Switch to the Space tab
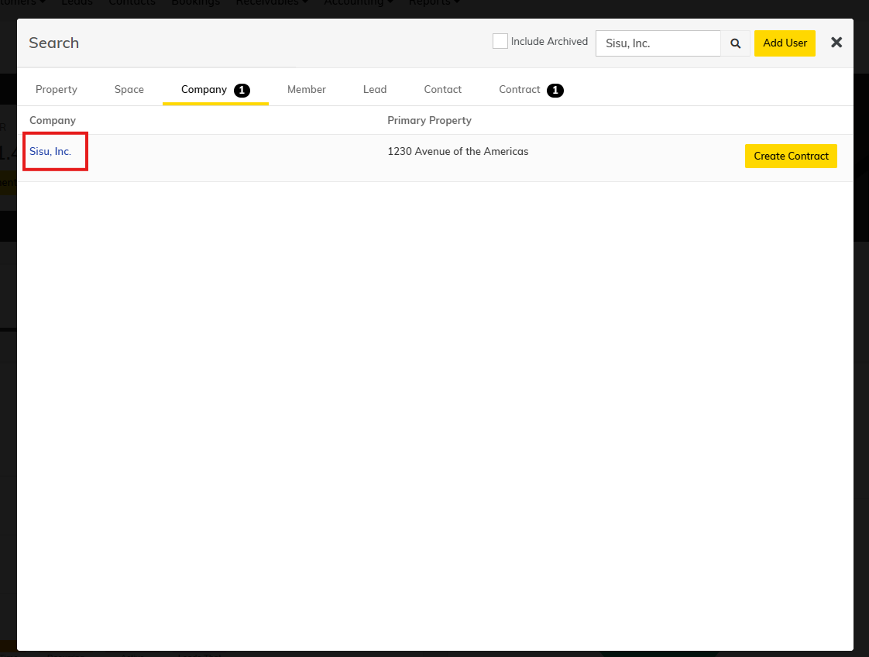The width and height of the screenshot is (869, 657). tap(129, 90)
